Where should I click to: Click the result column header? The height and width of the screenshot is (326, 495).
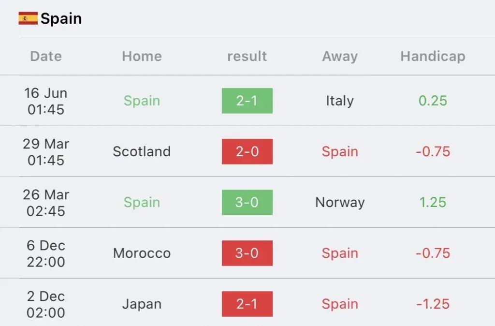click(x=247, y=56)
